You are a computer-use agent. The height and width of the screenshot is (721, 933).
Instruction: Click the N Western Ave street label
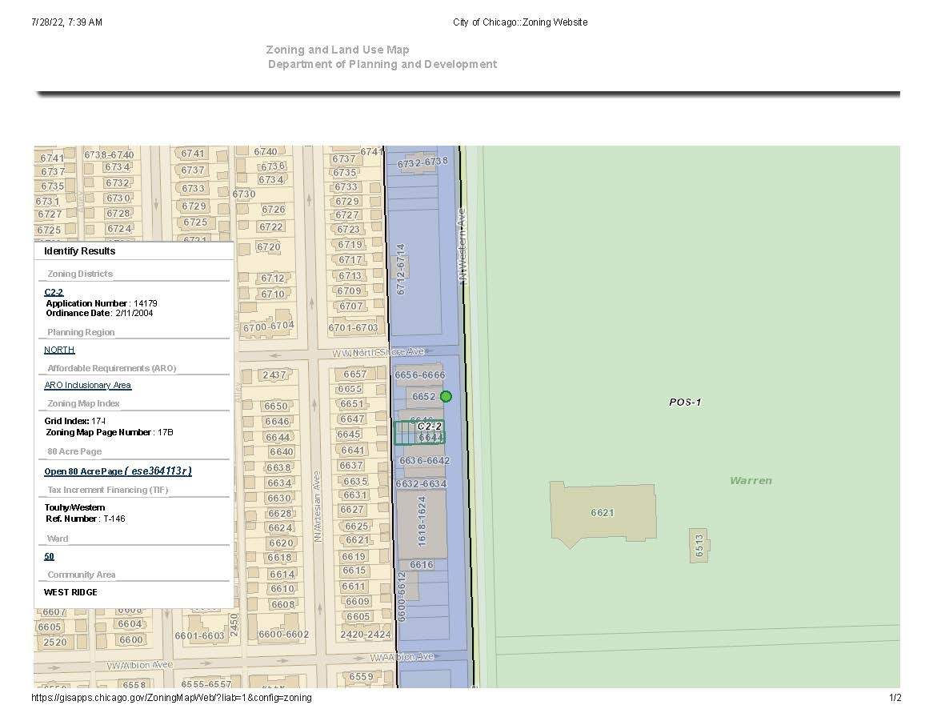coord(462,246)
